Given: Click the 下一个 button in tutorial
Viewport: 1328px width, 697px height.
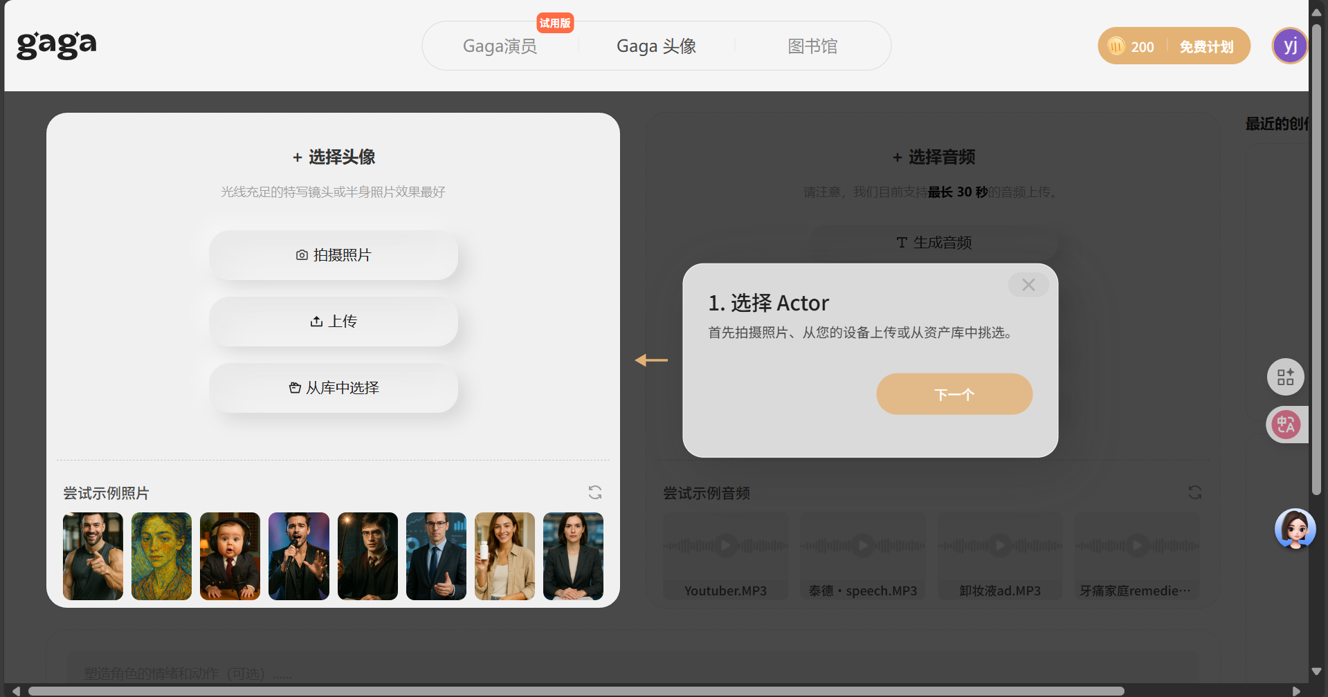Looking at the screenshot, I should pyautogui.click(x=954, y=394).
